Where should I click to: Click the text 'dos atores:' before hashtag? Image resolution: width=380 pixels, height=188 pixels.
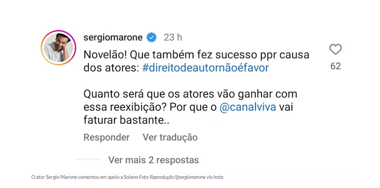(x=111, y=68)
